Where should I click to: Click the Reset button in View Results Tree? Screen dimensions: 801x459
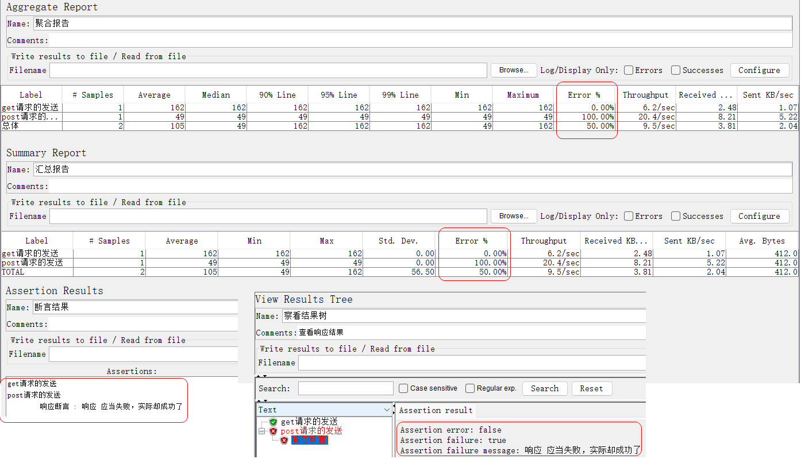591,388
